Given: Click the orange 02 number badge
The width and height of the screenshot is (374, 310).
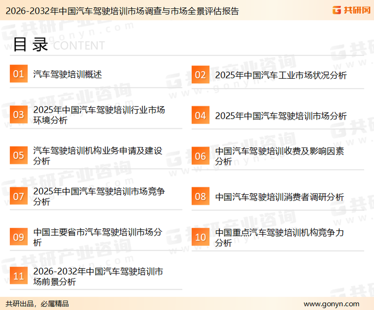Looking at the screenshot, I should 200,75.
